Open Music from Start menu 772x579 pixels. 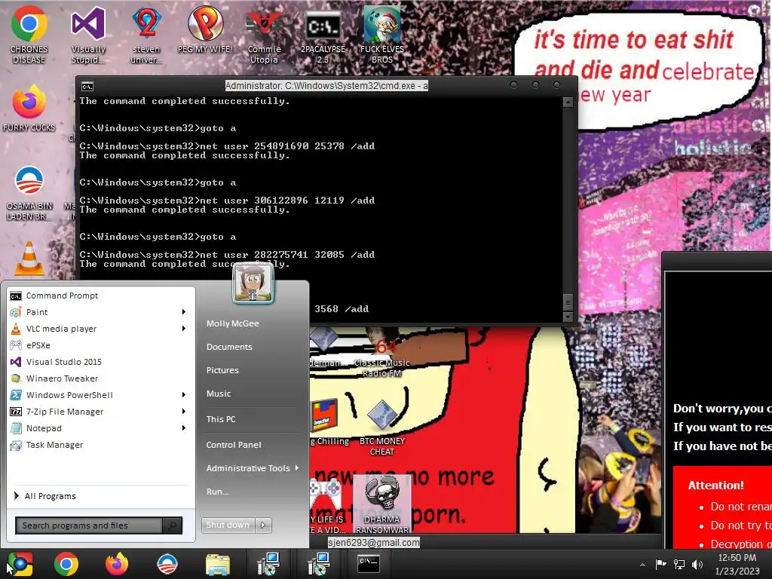pos(218,394)
